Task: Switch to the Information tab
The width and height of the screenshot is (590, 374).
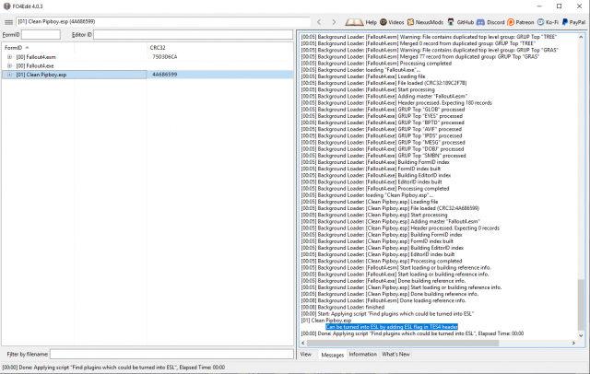Action: (x=362, y=354)
